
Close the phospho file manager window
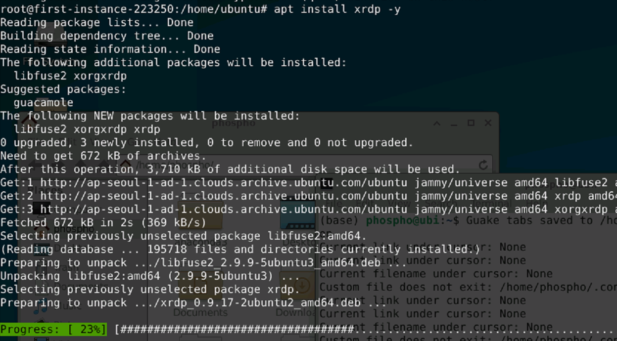pos(488,123)
